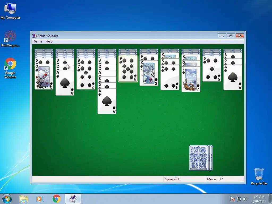
Task: Click the Spider Solitaire taskbar button
Action: pos(73,199)
